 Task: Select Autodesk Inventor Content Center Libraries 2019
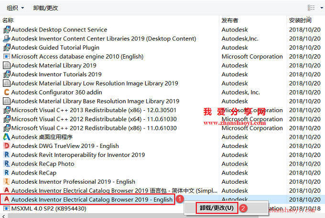[104, 39]
